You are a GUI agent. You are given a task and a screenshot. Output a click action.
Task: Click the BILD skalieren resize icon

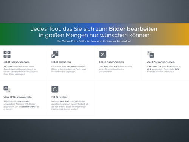[x=55, y=54]
